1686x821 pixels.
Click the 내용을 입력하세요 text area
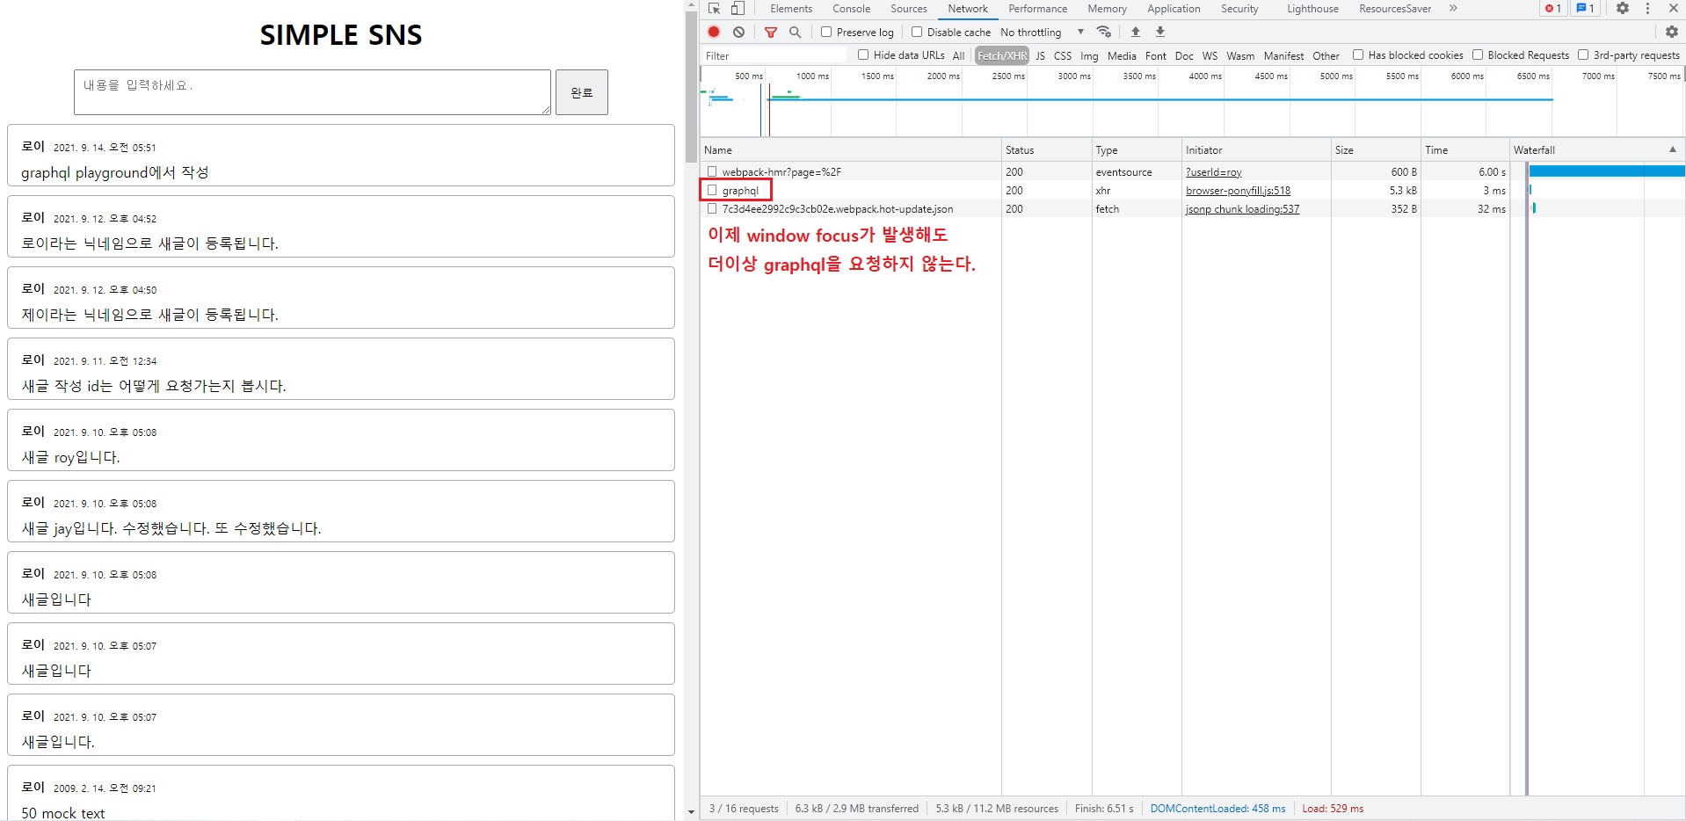coord(312,92)
